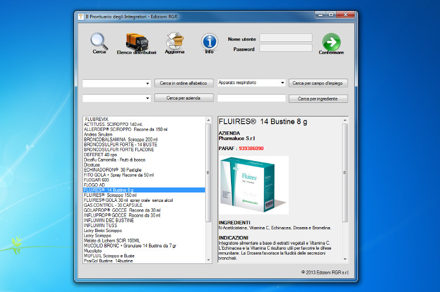The width and height of the screenshot is (440, 292).
Task: Close the Prontuario degli Integratori window
Action: (346, 14)
